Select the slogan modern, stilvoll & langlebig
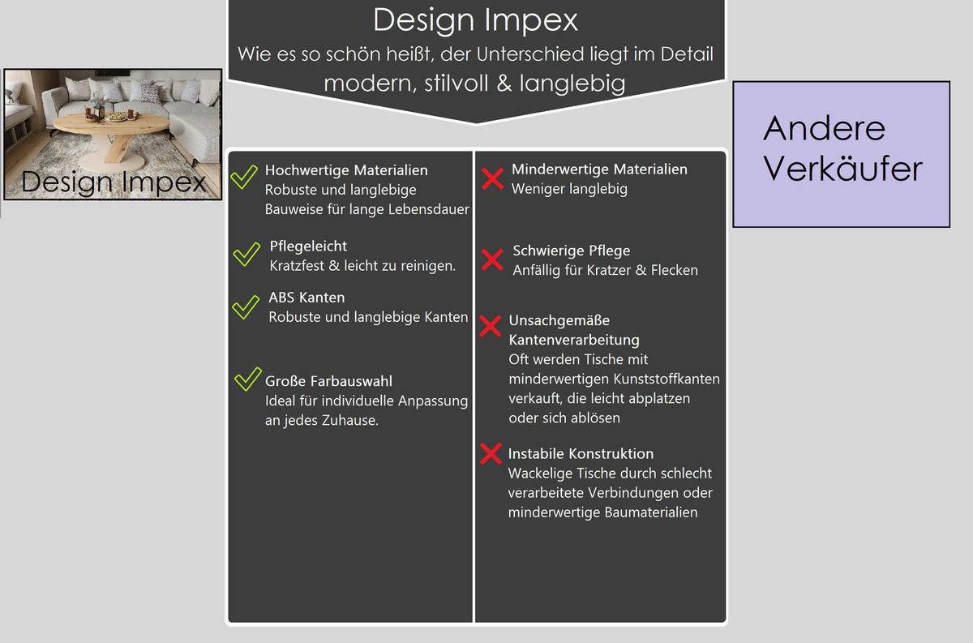This screenshot has width=973, height=643. (474, 83)
